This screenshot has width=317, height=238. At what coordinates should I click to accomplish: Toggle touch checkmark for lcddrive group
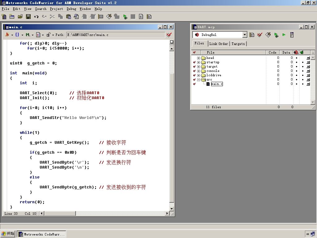pyautogui.click(x=194, y=75)
